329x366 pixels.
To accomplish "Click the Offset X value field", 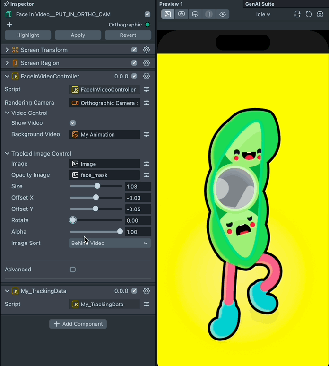I will pyautogui.click(x=138, y=198).
